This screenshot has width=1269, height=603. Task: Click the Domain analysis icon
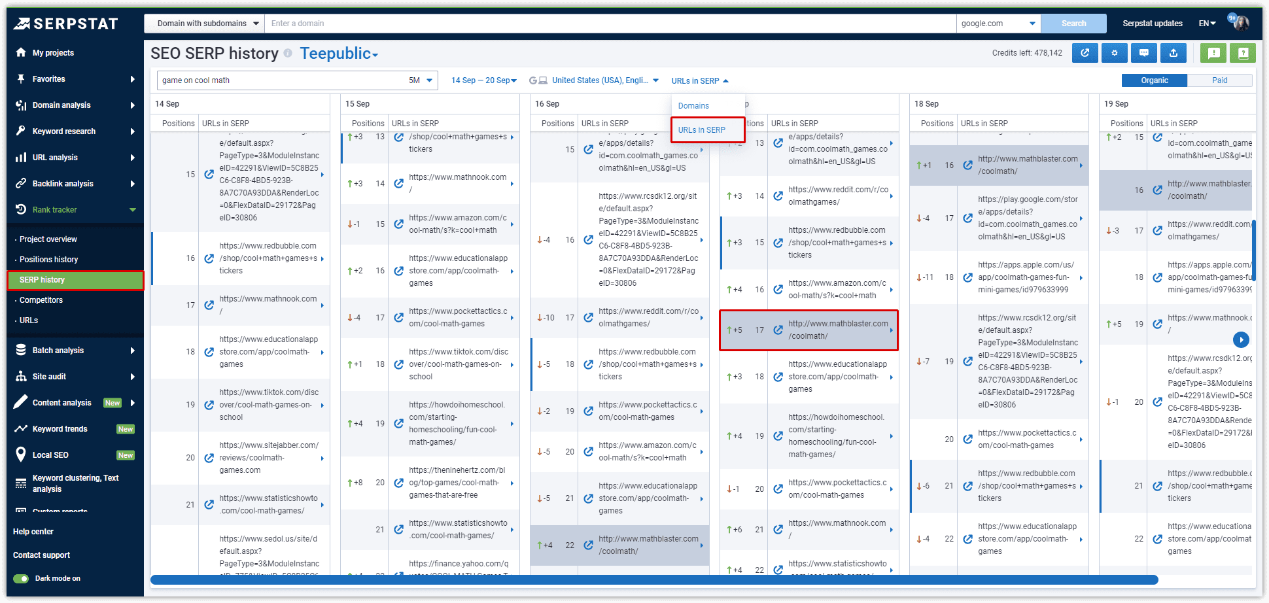pyautogui.click(x=21, y=105)
